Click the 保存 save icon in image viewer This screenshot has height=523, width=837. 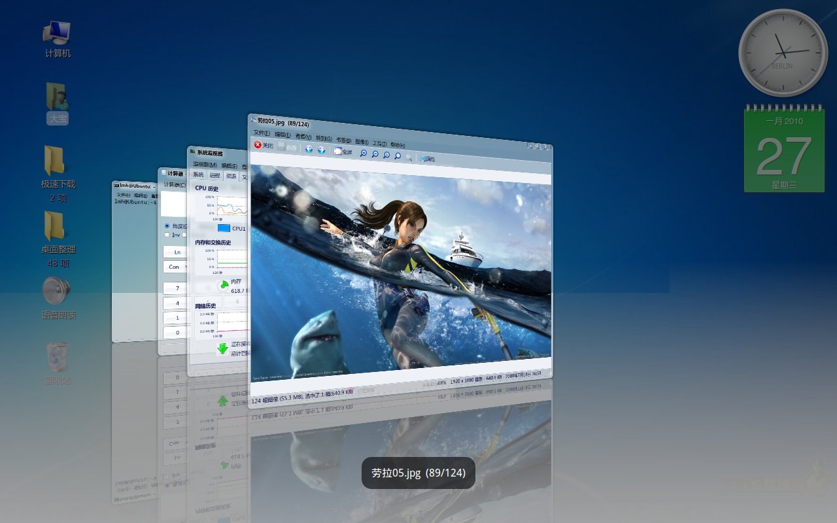281,147
